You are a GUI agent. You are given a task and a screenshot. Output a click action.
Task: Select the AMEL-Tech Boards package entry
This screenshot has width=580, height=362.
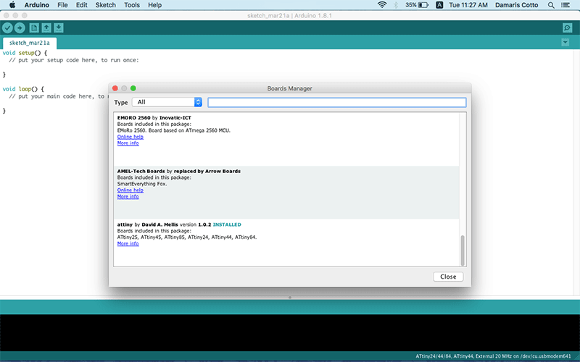pos(286,193)
